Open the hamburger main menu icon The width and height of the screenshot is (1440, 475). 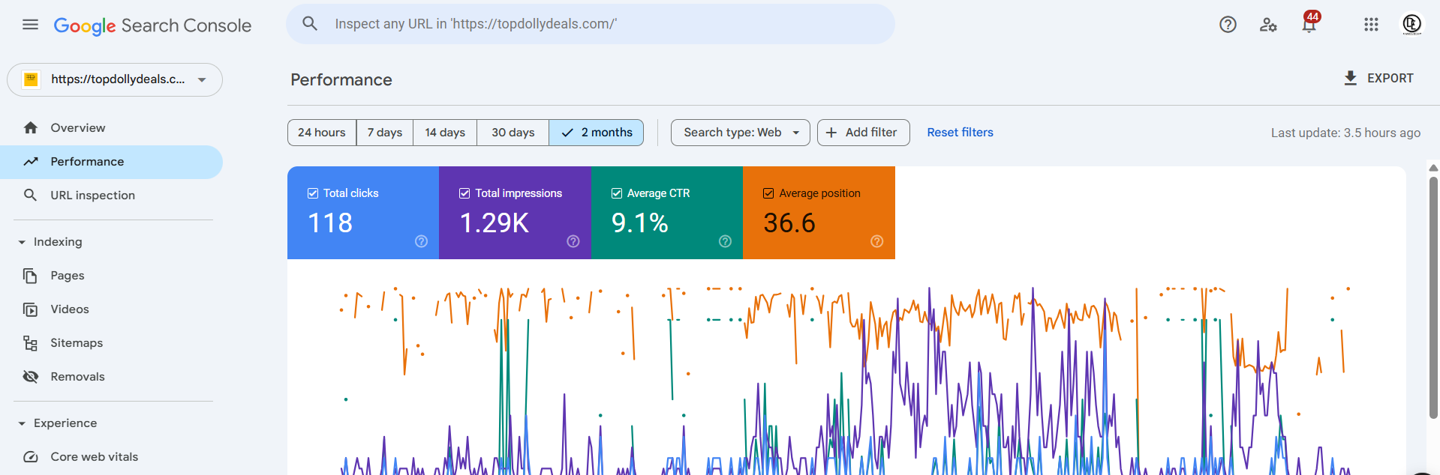click(x=30, y=25)
